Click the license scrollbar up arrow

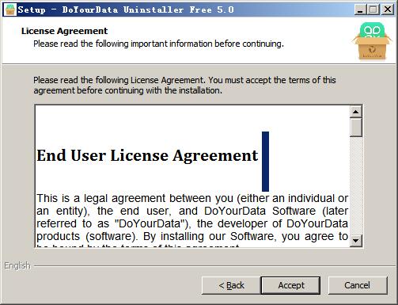click(x=356, y=112)
